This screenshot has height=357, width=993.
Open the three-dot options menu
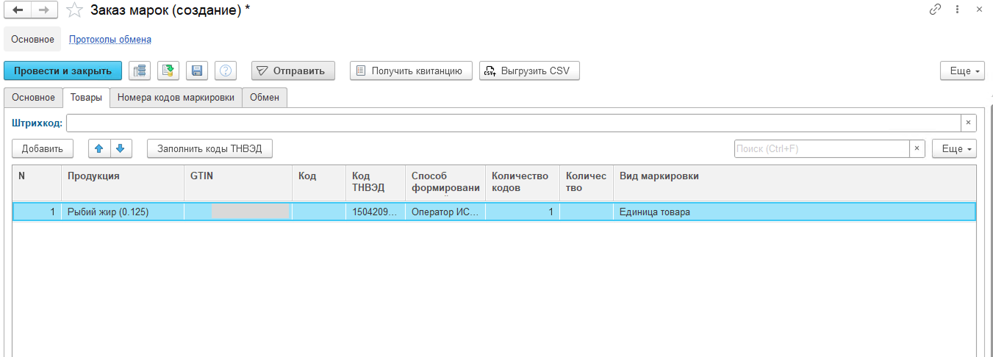tap(957, 10)
